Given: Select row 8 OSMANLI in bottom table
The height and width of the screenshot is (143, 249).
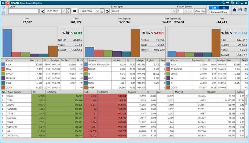Looking at the screenshot, I should point(123,127).
